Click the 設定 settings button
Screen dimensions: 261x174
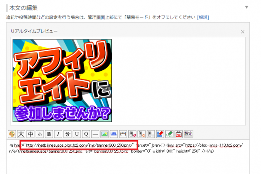click(x=188, y=133)
